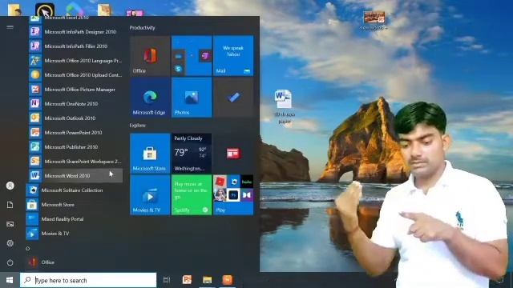Image resolution: width=513 pixels, height=288 pixels.
Task: Open PowerPoint from the taskbar
Action: pyautogui.click(x=187, y=280)
